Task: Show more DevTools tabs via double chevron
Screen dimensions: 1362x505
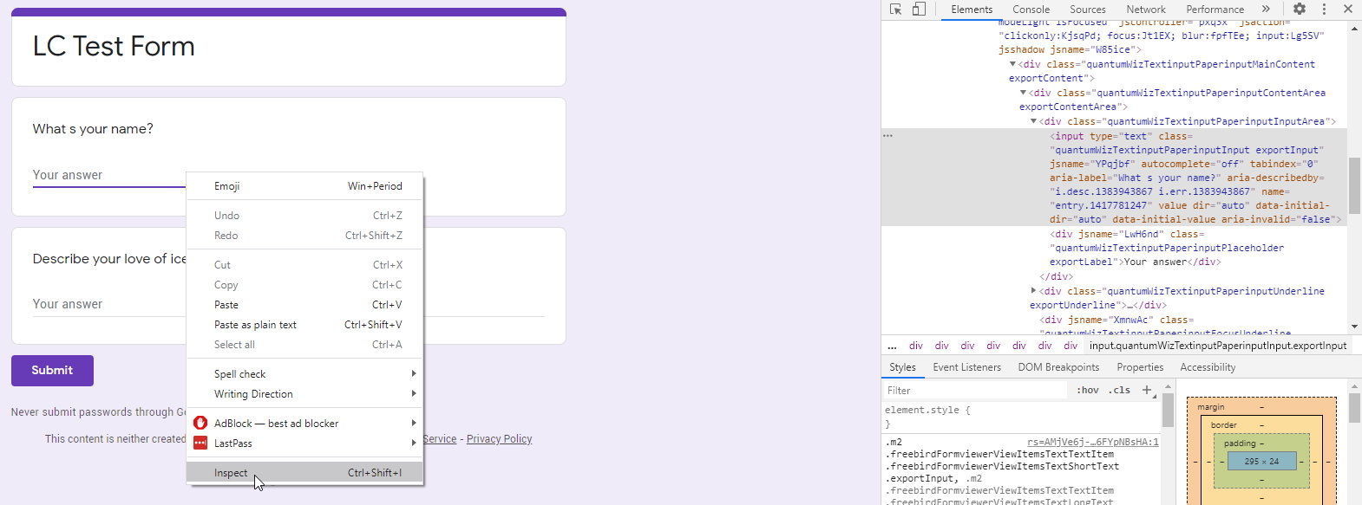Action: pos(1266,10)
